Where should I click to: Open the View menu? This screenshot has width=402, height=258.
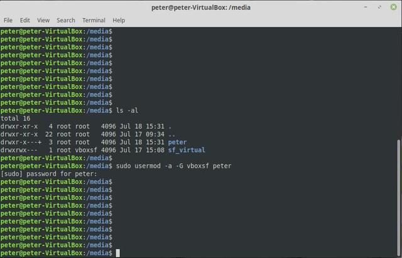(43, 20)
